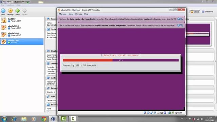
Task: Open the Help menu in VM window
Action: click(x=86, y=14)
